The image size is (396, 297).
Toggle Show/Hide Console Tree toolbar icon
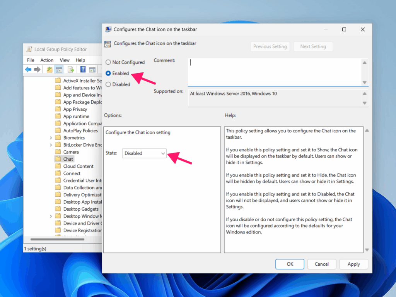point(59,69)
